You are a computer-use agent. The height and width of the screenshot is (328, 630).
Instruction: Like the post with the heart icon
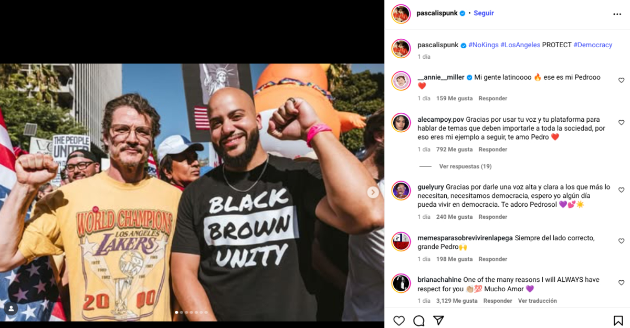pos(399,321)
